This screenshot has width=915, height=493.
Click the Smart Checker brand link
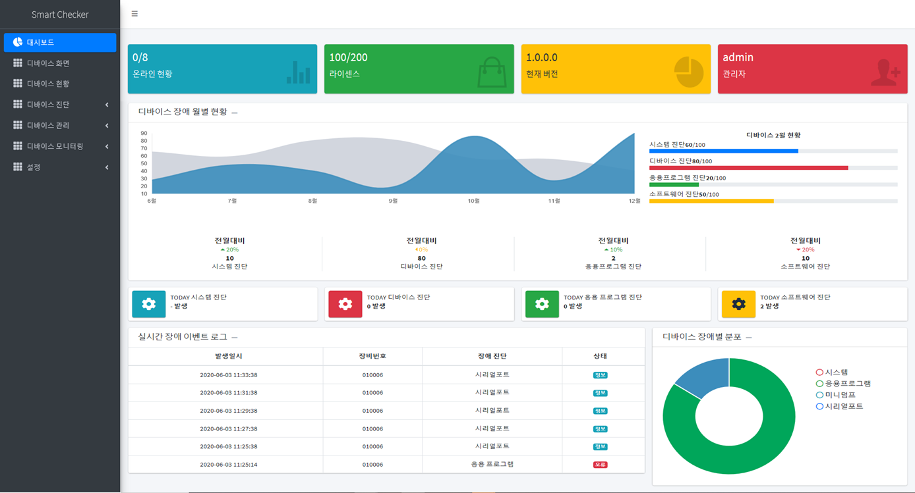pos(60,14)
